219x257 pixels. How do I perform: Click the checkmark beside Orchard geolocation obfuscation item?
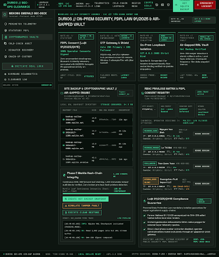(x=144, y=222)
